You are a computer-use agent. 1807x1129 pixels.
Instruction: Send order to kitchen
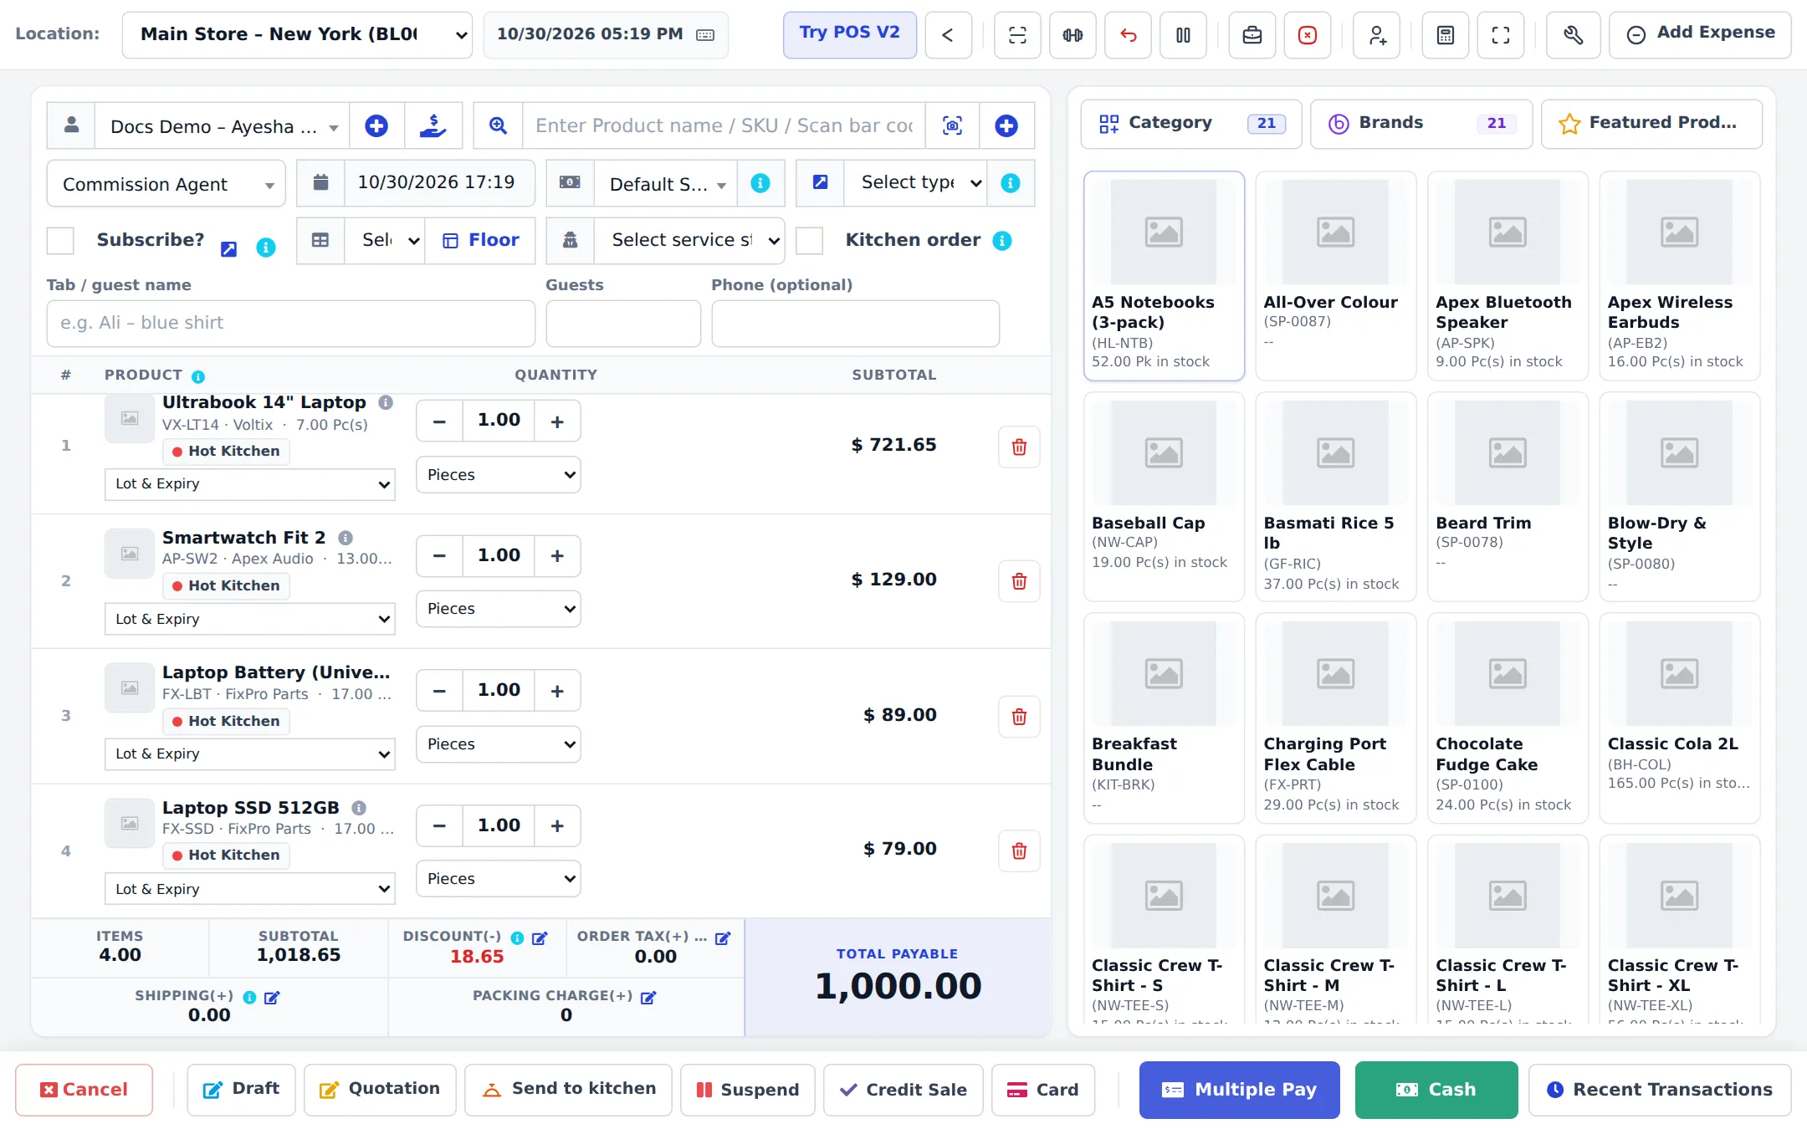pyautogui.click(x=568, y=1090)
